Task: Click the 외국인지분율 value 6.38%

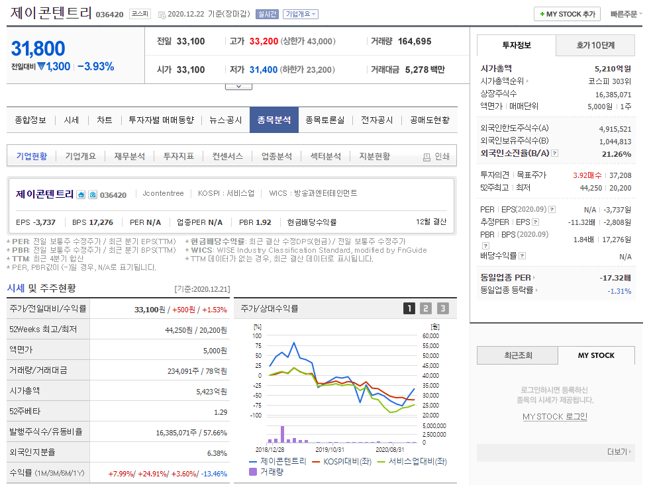Action: [217, 454]
